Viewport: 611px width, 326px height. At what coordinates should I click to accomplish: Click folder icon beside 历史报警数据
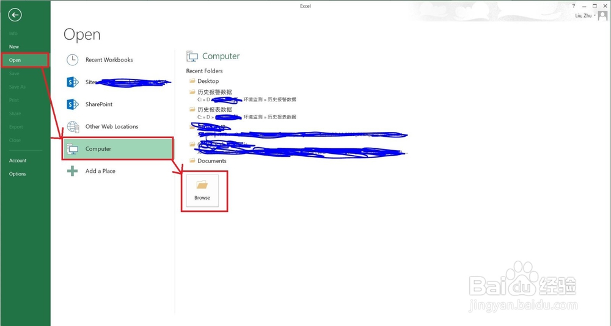tap(192, 92)
